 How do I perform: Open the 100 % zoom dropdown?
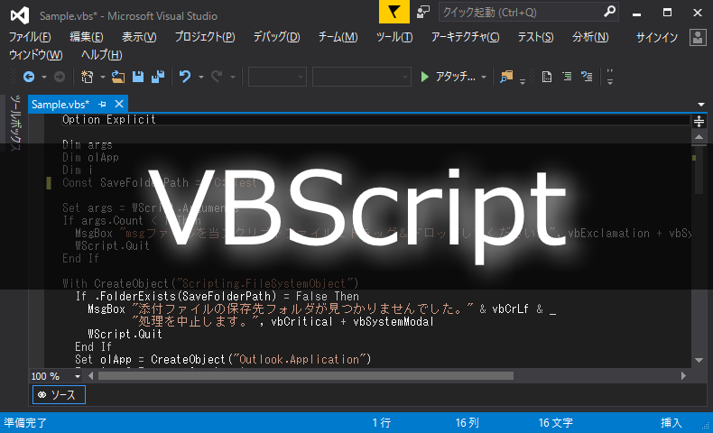pos(56,376)
